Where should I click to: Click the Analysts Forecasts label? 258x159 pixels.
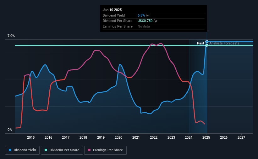(224, 43)
